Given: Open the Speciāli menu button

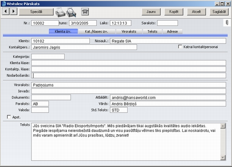Looking at the screenshot, I should tap(36, 12).
